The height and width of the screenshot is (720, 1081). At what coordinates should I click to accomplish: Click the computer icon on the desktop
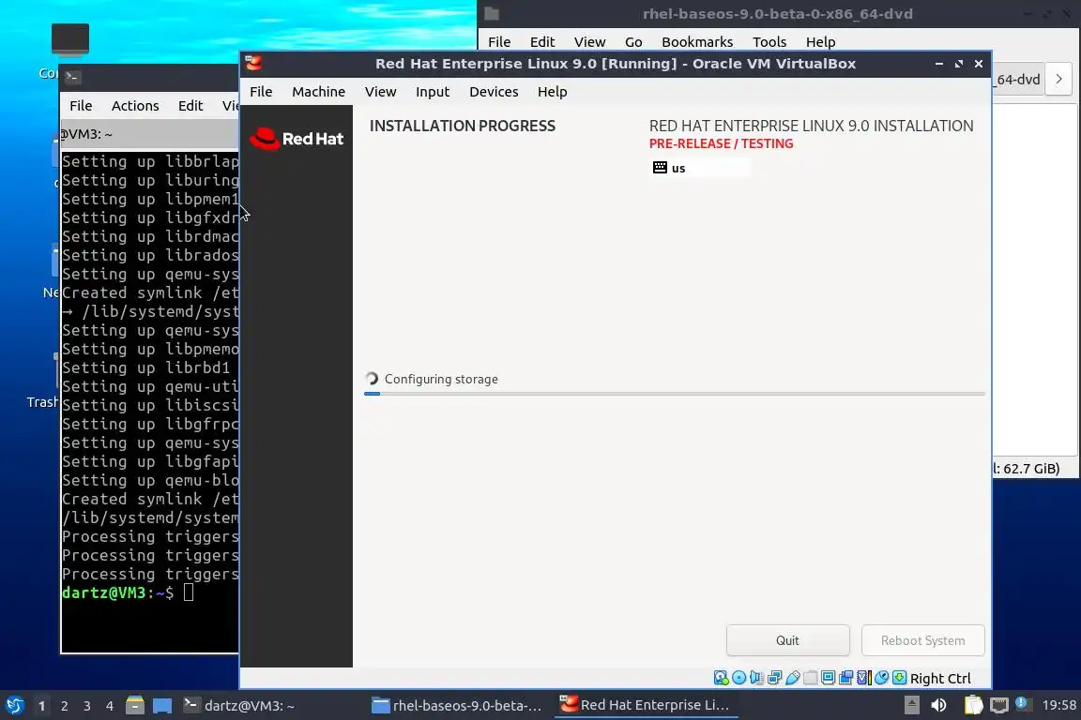click(70, 38)
